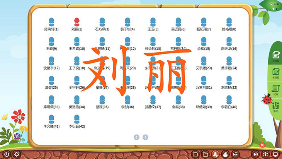Open the 活动 sidebar tab
The image size is (282, 159).
[x=276, y=106]
